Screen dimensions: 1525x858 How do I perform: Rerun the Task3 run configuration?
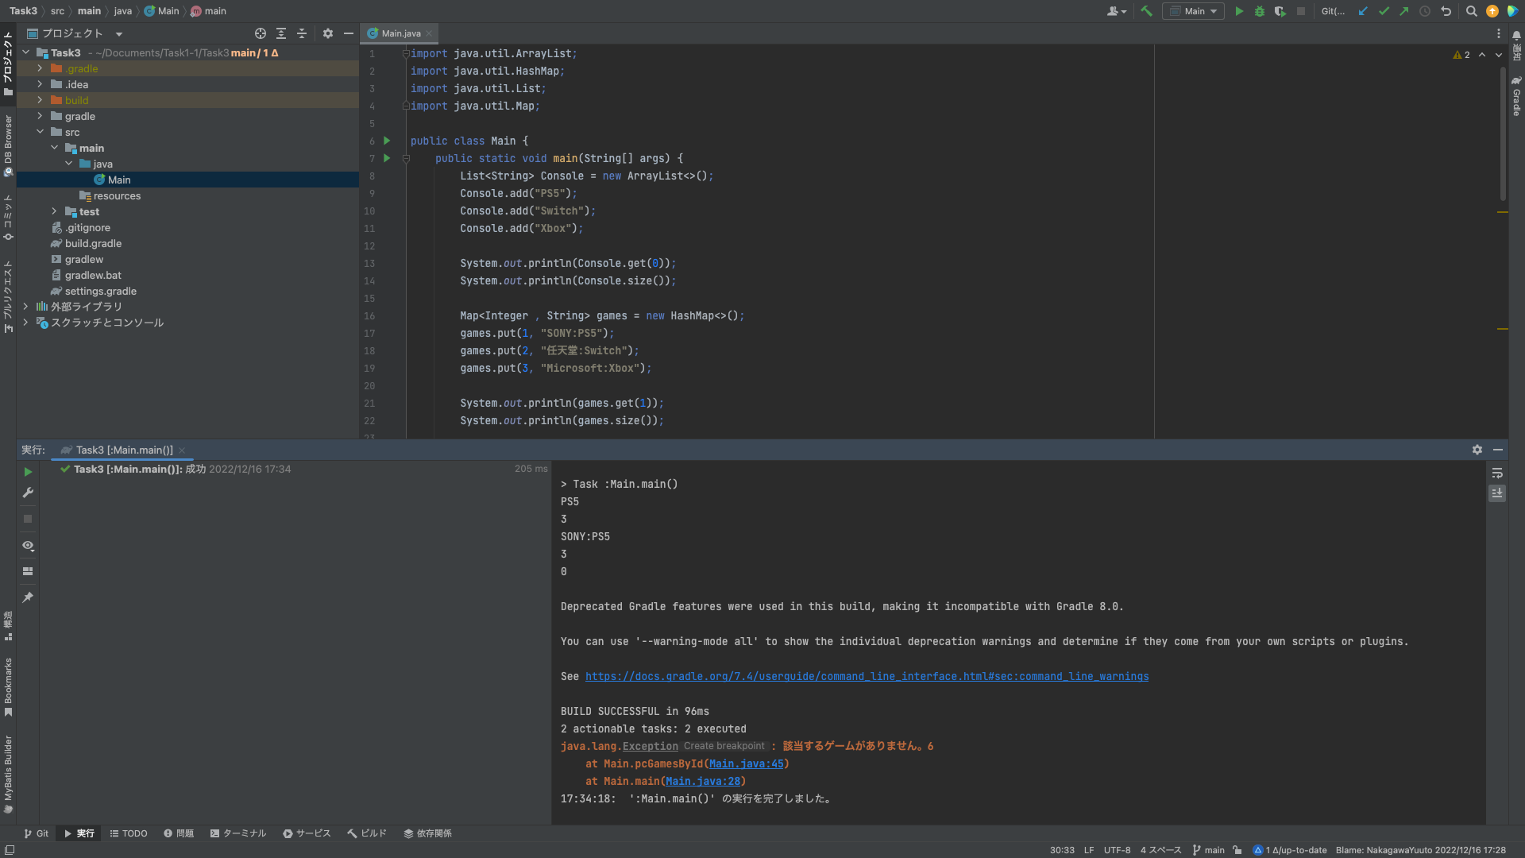pos(28,471)
